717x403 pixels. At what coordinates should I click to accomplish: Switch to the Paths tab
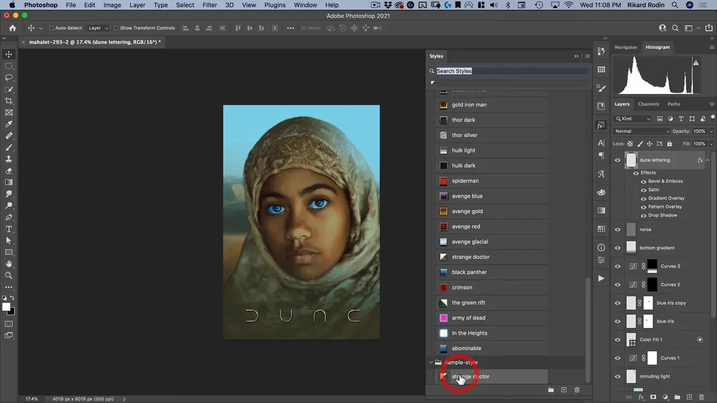(673, 104)
